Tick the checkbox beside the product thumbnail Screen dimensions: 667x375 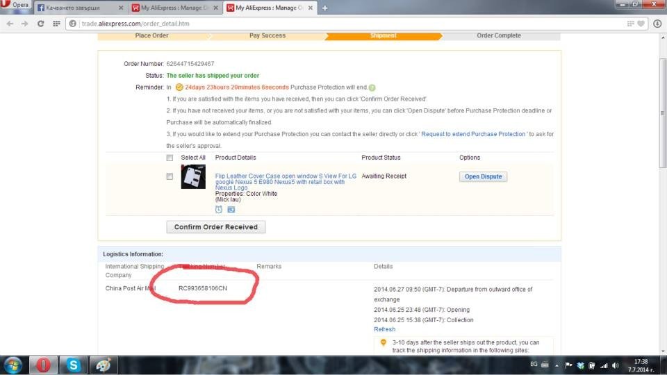point(170,177)
